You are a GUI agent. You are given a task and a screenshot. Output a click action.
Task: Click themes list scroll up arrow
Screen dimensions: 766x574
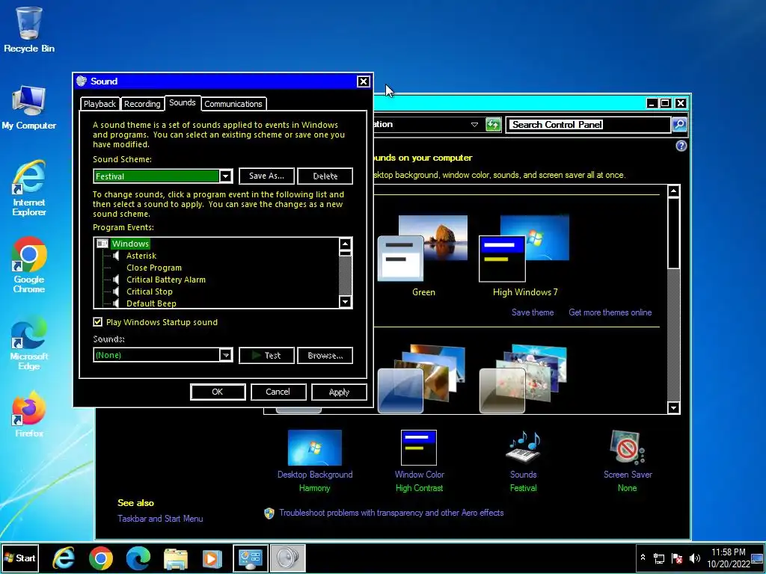point(674,191)
